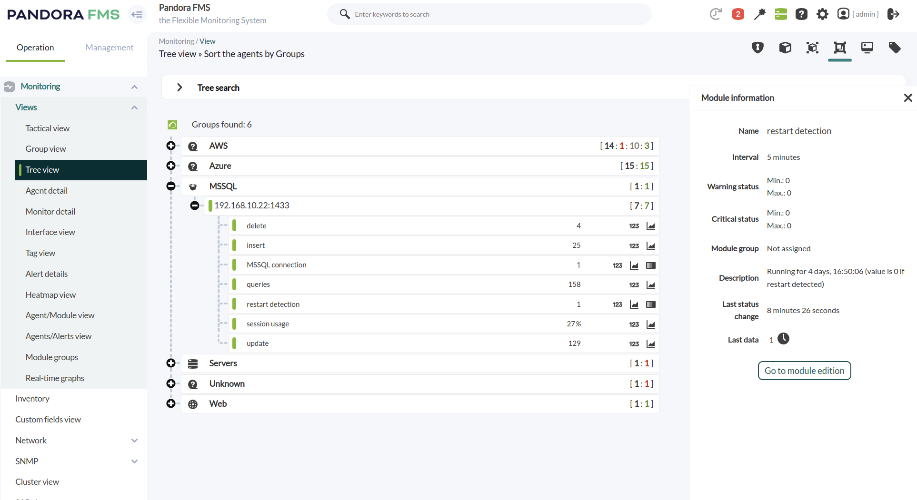Expand the Tree search panel

179,88
